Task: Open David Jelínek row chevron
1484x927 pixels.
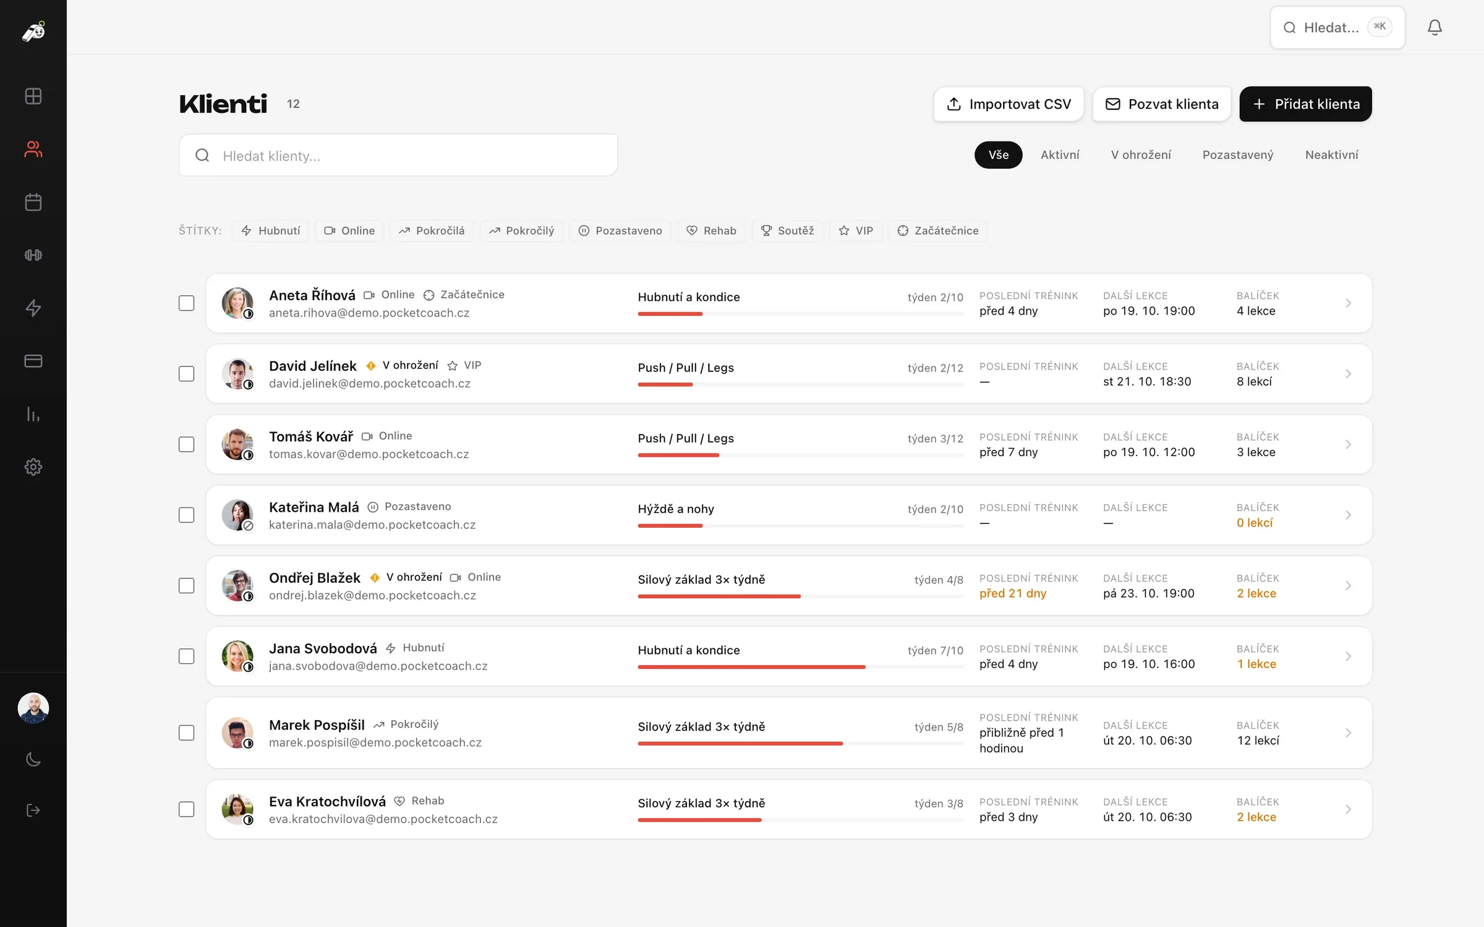Action: pyautogui.click(x=1348, y=374)
